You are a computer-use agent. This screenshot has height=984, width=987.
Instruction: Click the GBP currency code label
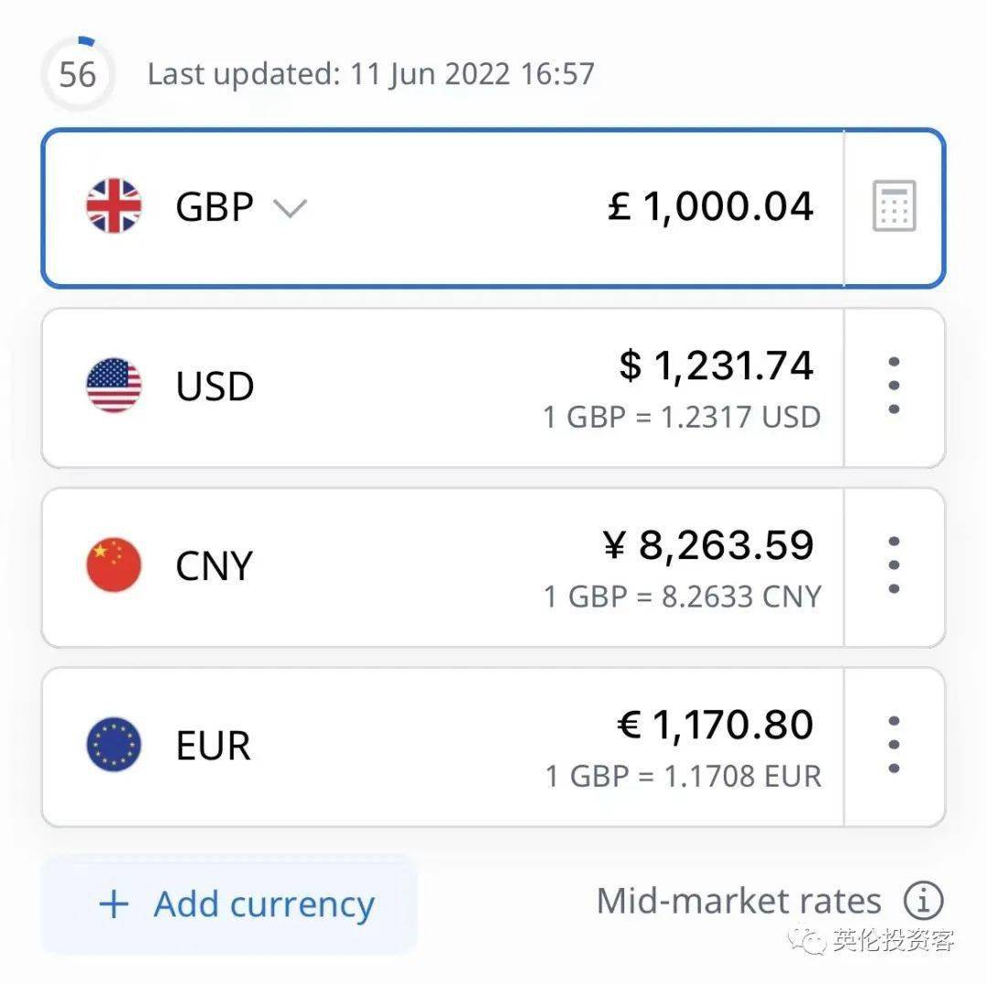pos(215,206)
